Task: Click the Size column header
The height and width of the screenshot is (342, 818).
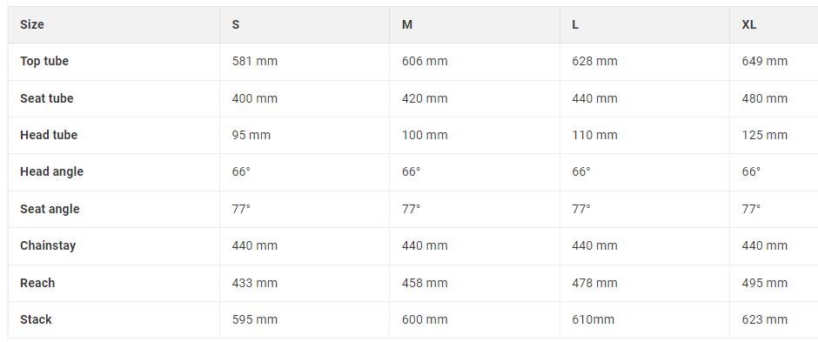Action: pos(32,24)
